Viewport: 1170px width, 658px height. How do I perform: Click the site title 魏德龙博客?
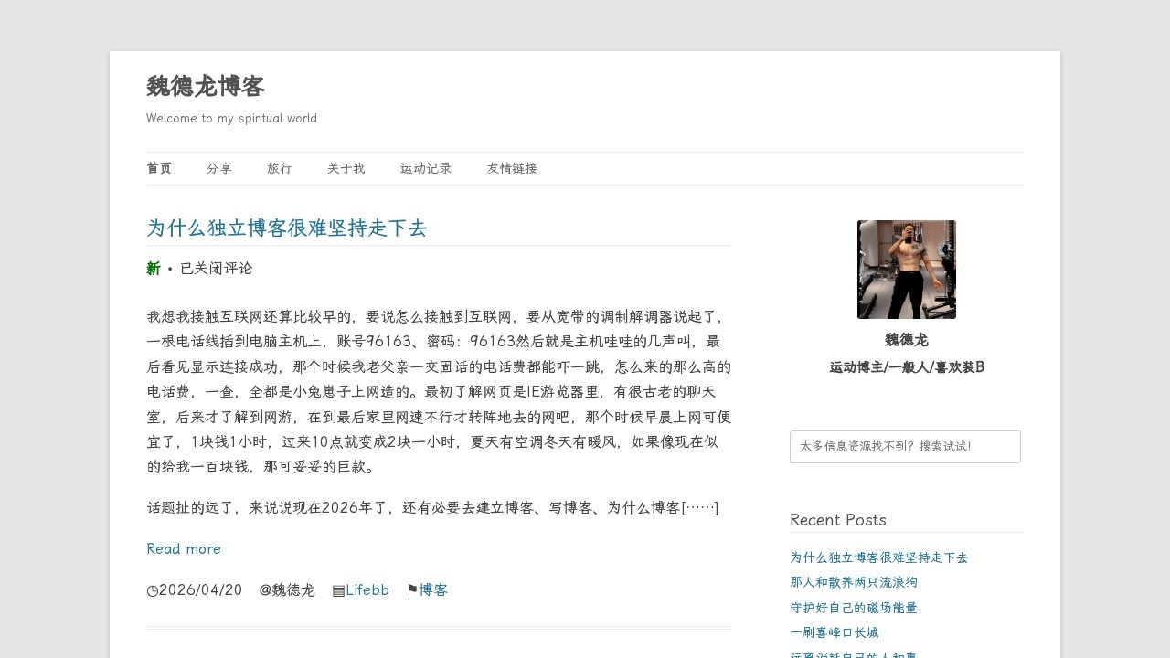205,87
